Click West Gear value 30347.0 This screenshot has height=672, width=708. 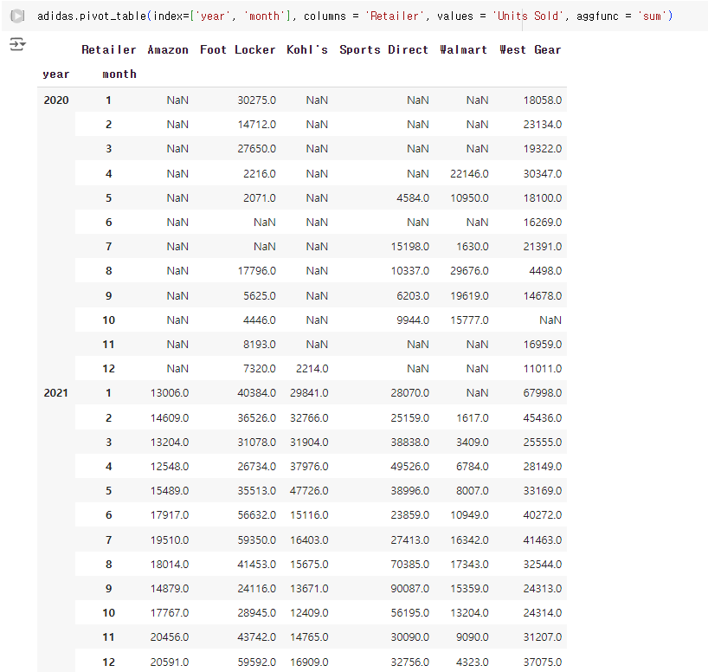point(543,174)
